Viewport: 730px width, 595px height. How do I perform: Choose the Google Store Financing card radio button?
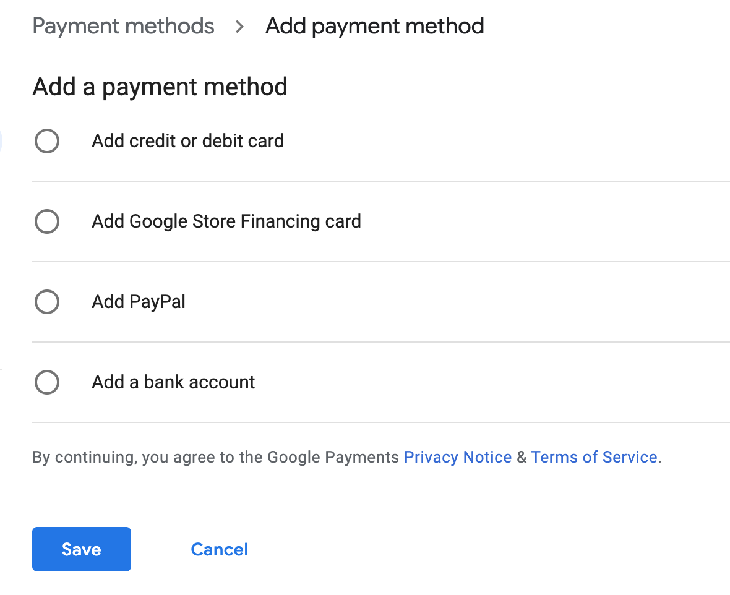(47, 221)
